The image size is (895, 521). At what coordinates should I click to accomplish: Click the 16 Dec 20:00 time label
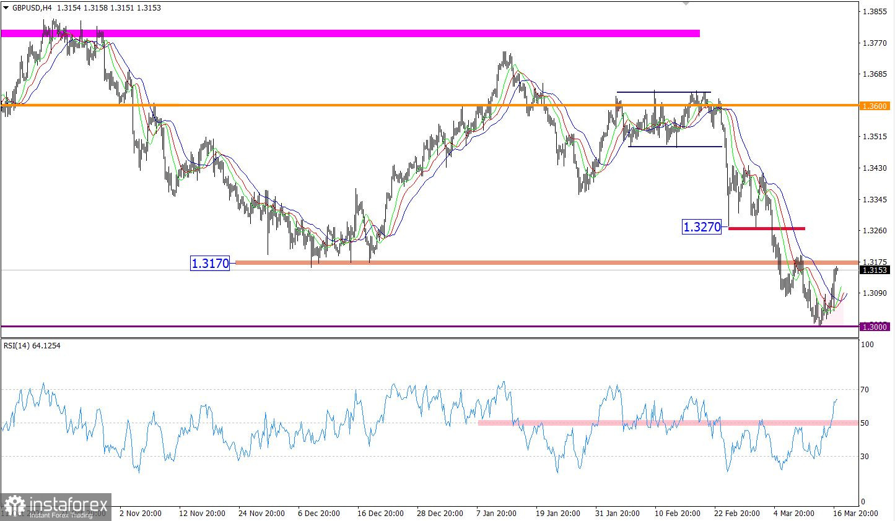pos(380,514)
